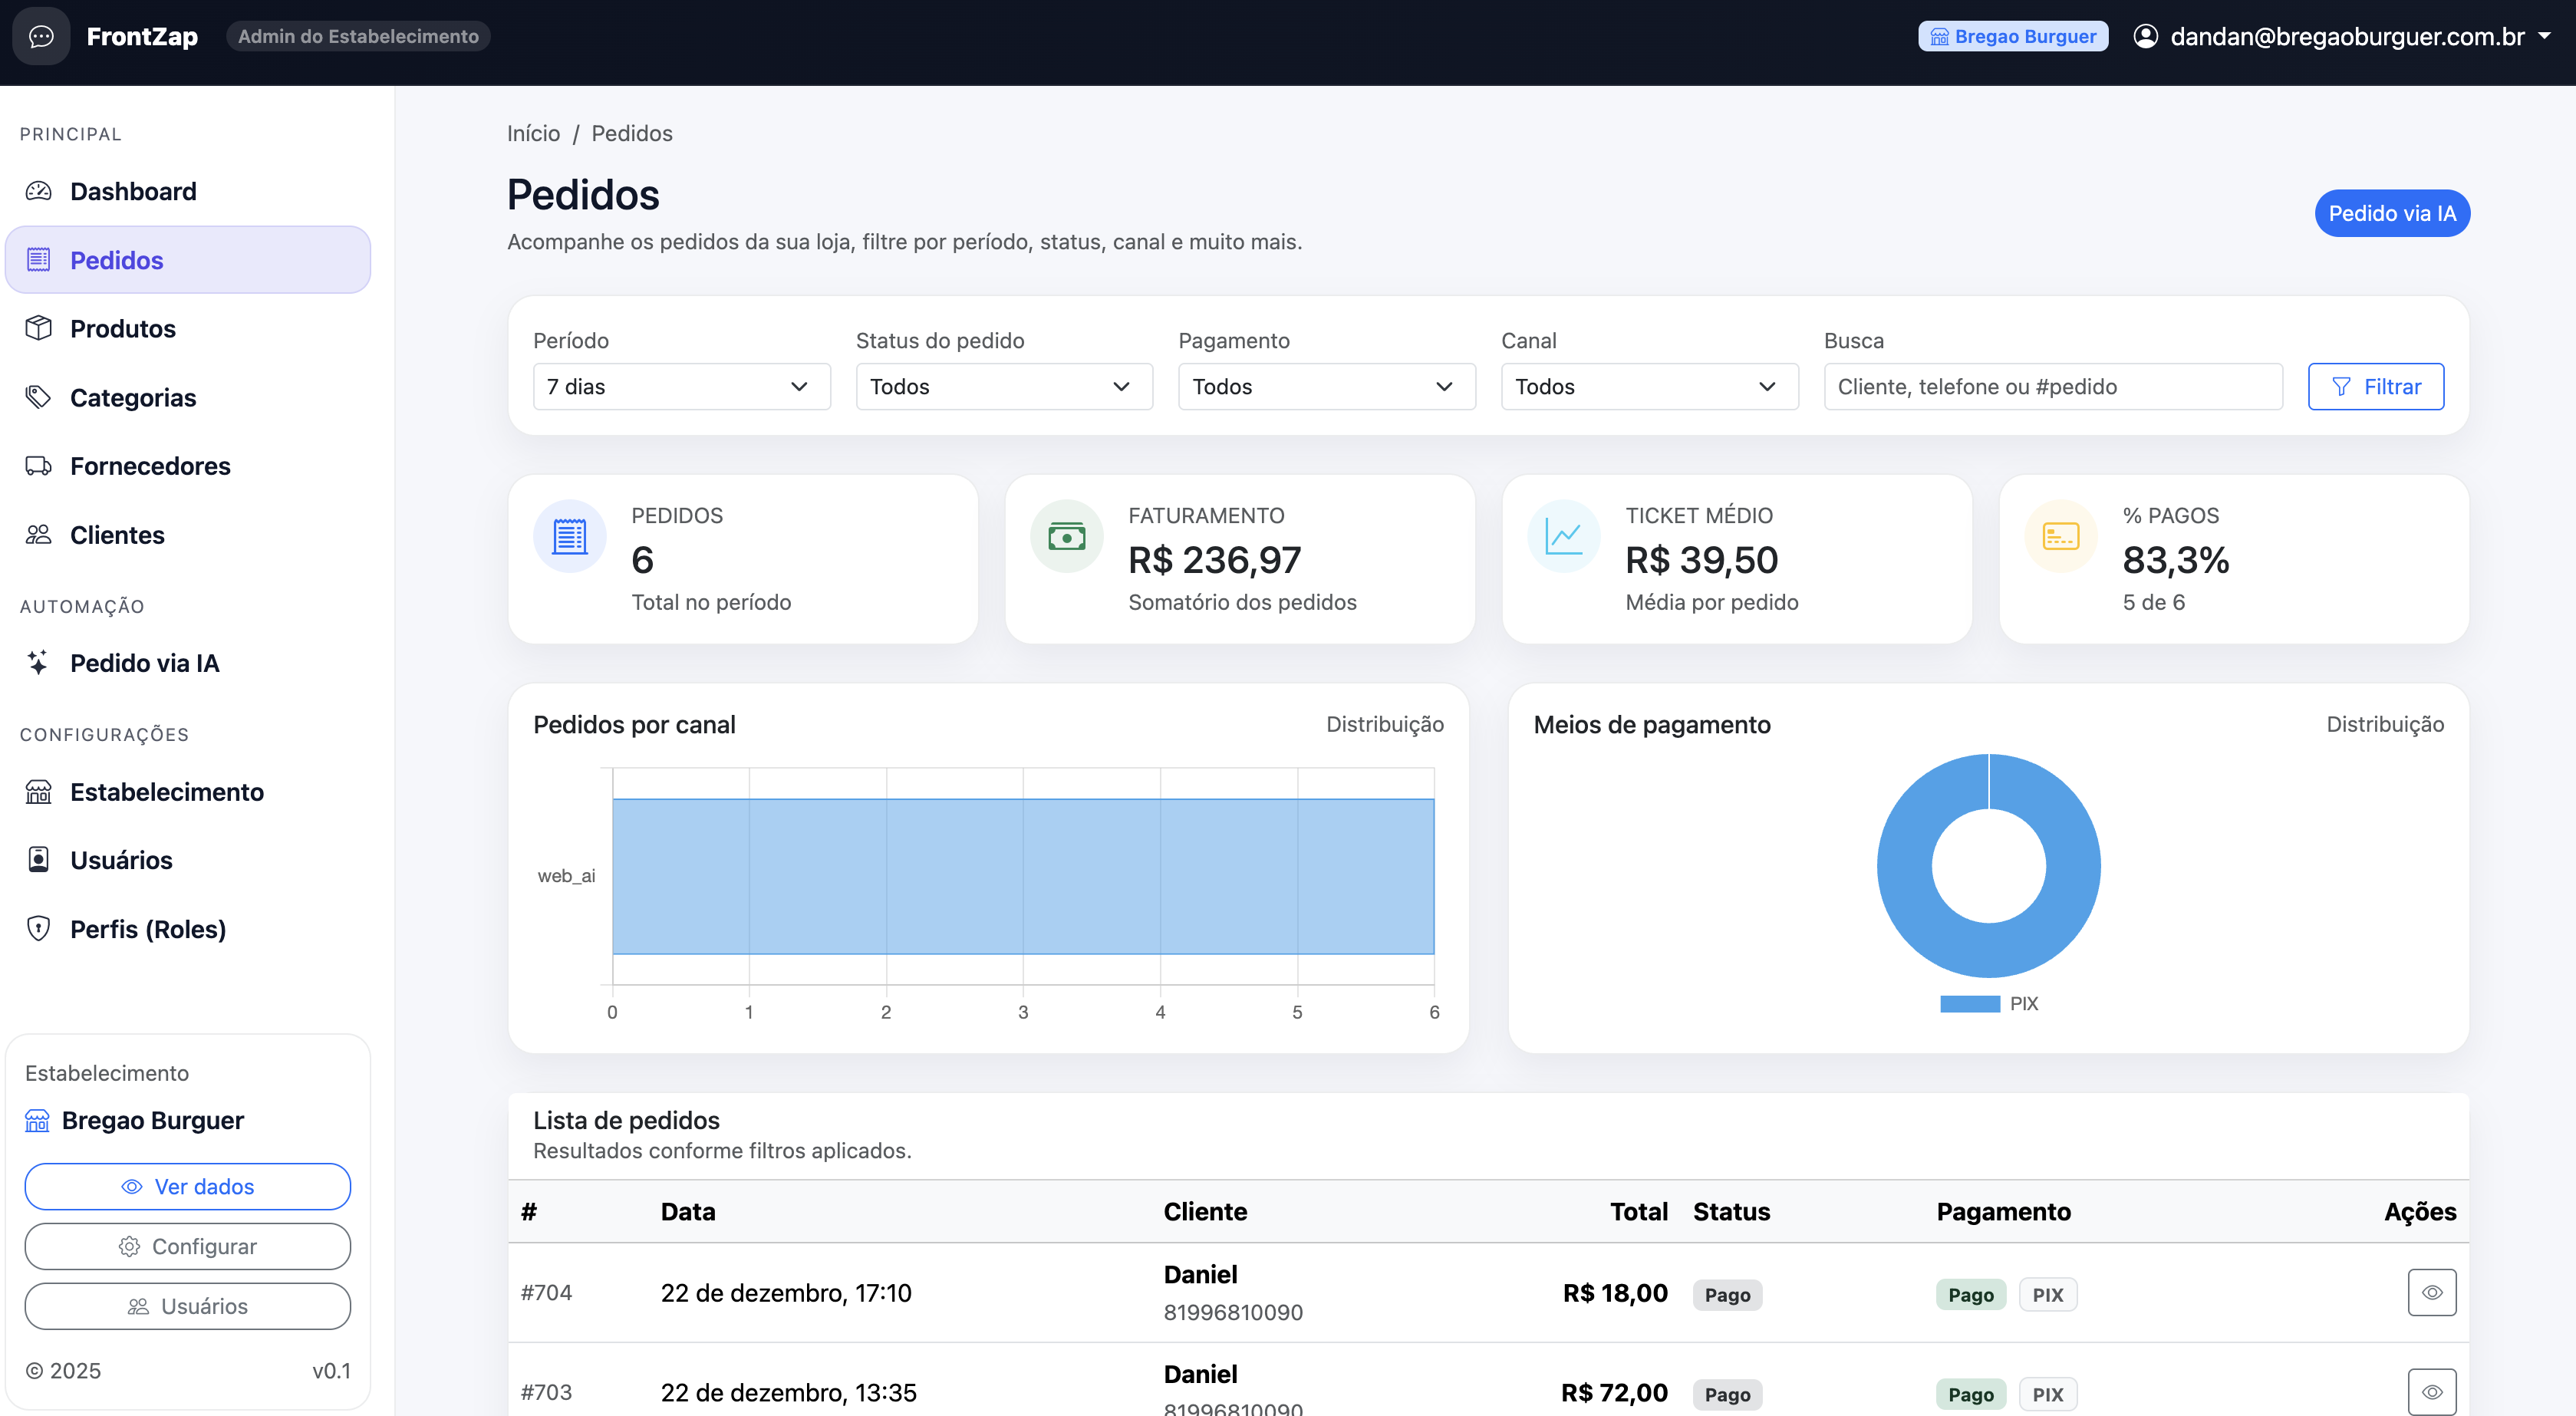The height and width of the screenshot is (1416, 2576).
Task: Open Categorias from the sidebar
Action: tap(132, 397)
